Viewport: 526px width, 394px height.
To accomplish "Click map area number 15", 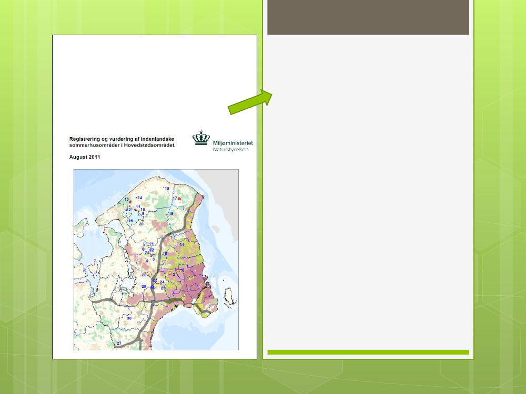I will pyautogui.click(x=167, y=189).
